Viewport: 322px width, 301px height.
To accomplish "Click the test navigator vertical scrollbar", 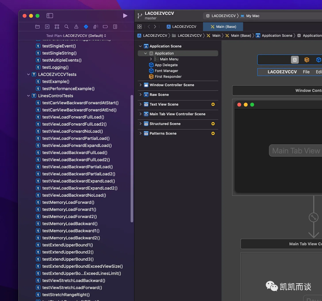I will pos(132,159).
